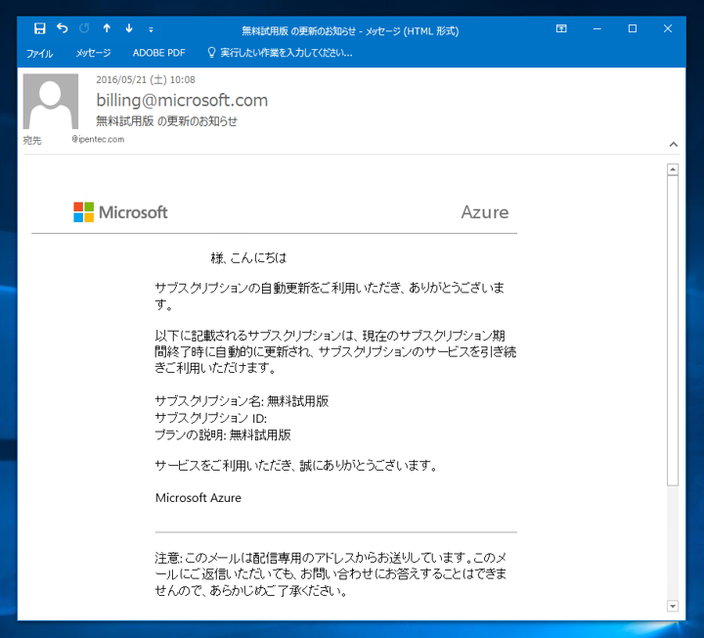Maximize the message window
The height and width of the screenshot is (638, 704).
[633, 28]
